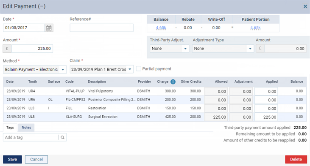Switch to the Notes tab

click(x=26, y=128)
